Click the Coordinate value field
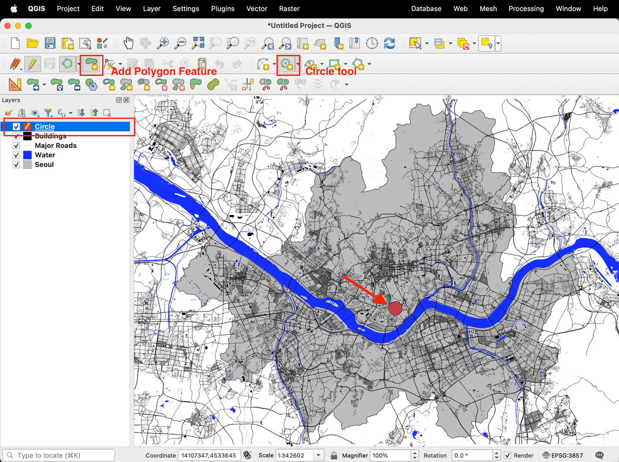Image resolution: width=619 pixels, height=462 pixels. tap(209, 455)
